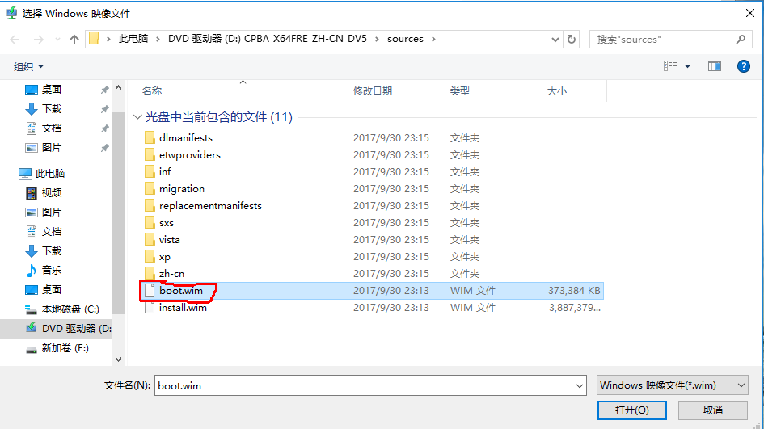764x429 pixels.
Task: Open file name history dropdown
Action: click(x=580, y=386)
